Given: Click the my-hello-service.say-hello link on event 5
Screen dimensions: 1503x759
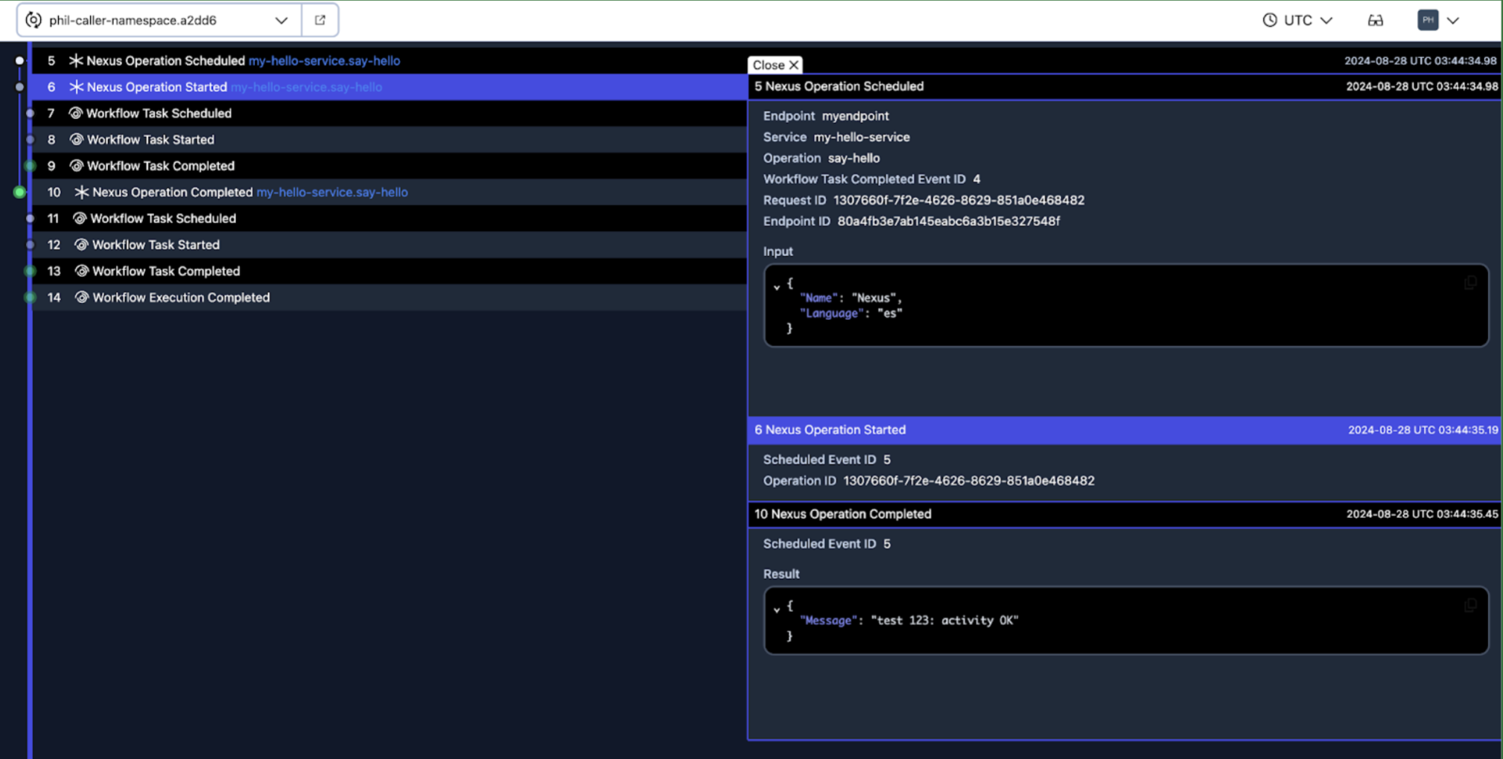Looking at the screenshot, I should tap(325, 60).
